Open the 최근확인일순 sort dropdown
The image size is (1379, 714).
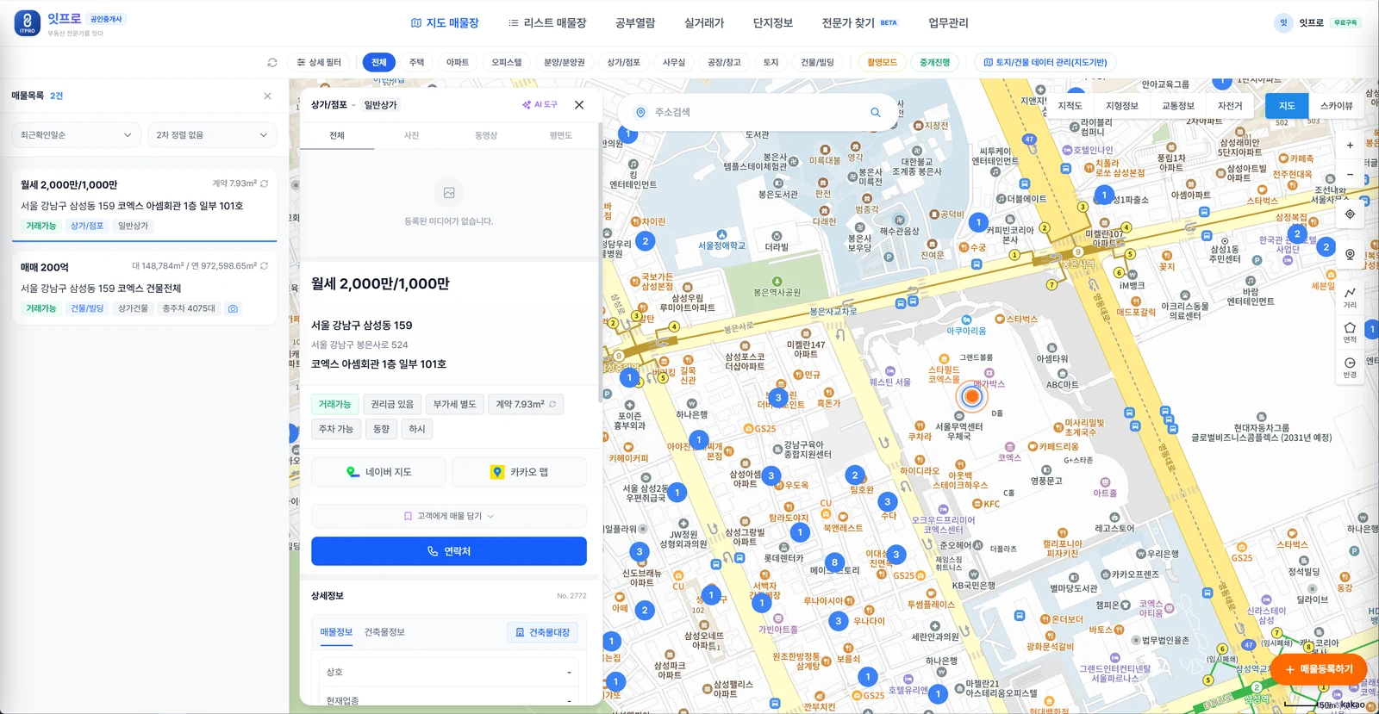point(77,135)
